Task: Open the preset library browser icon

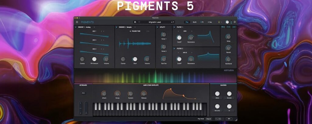Action: click(x=135, y=22)
